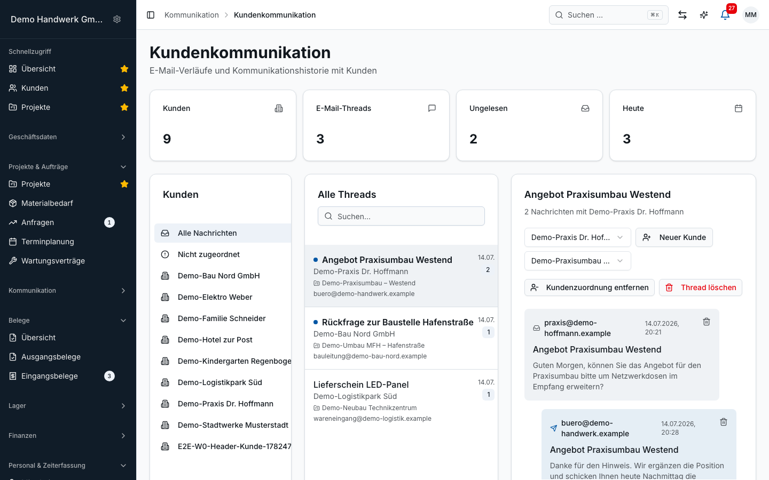The image size is (769, 480).
Task: Unfavorite Übersicht star in Schnellzugriff
Action: click(x=124, y=69)
